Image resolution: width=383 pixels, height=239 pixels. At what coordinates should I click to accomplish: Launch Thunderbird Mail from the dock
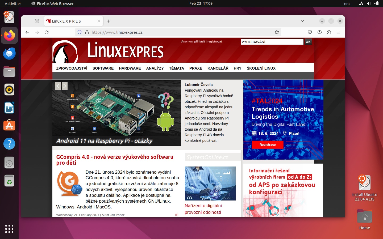(9, 53)
